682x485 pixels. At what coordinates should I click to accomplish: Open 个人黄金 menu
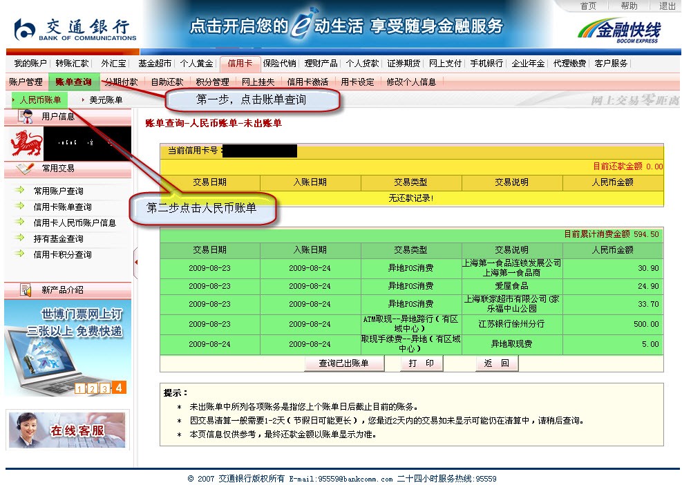coord(196,64)
